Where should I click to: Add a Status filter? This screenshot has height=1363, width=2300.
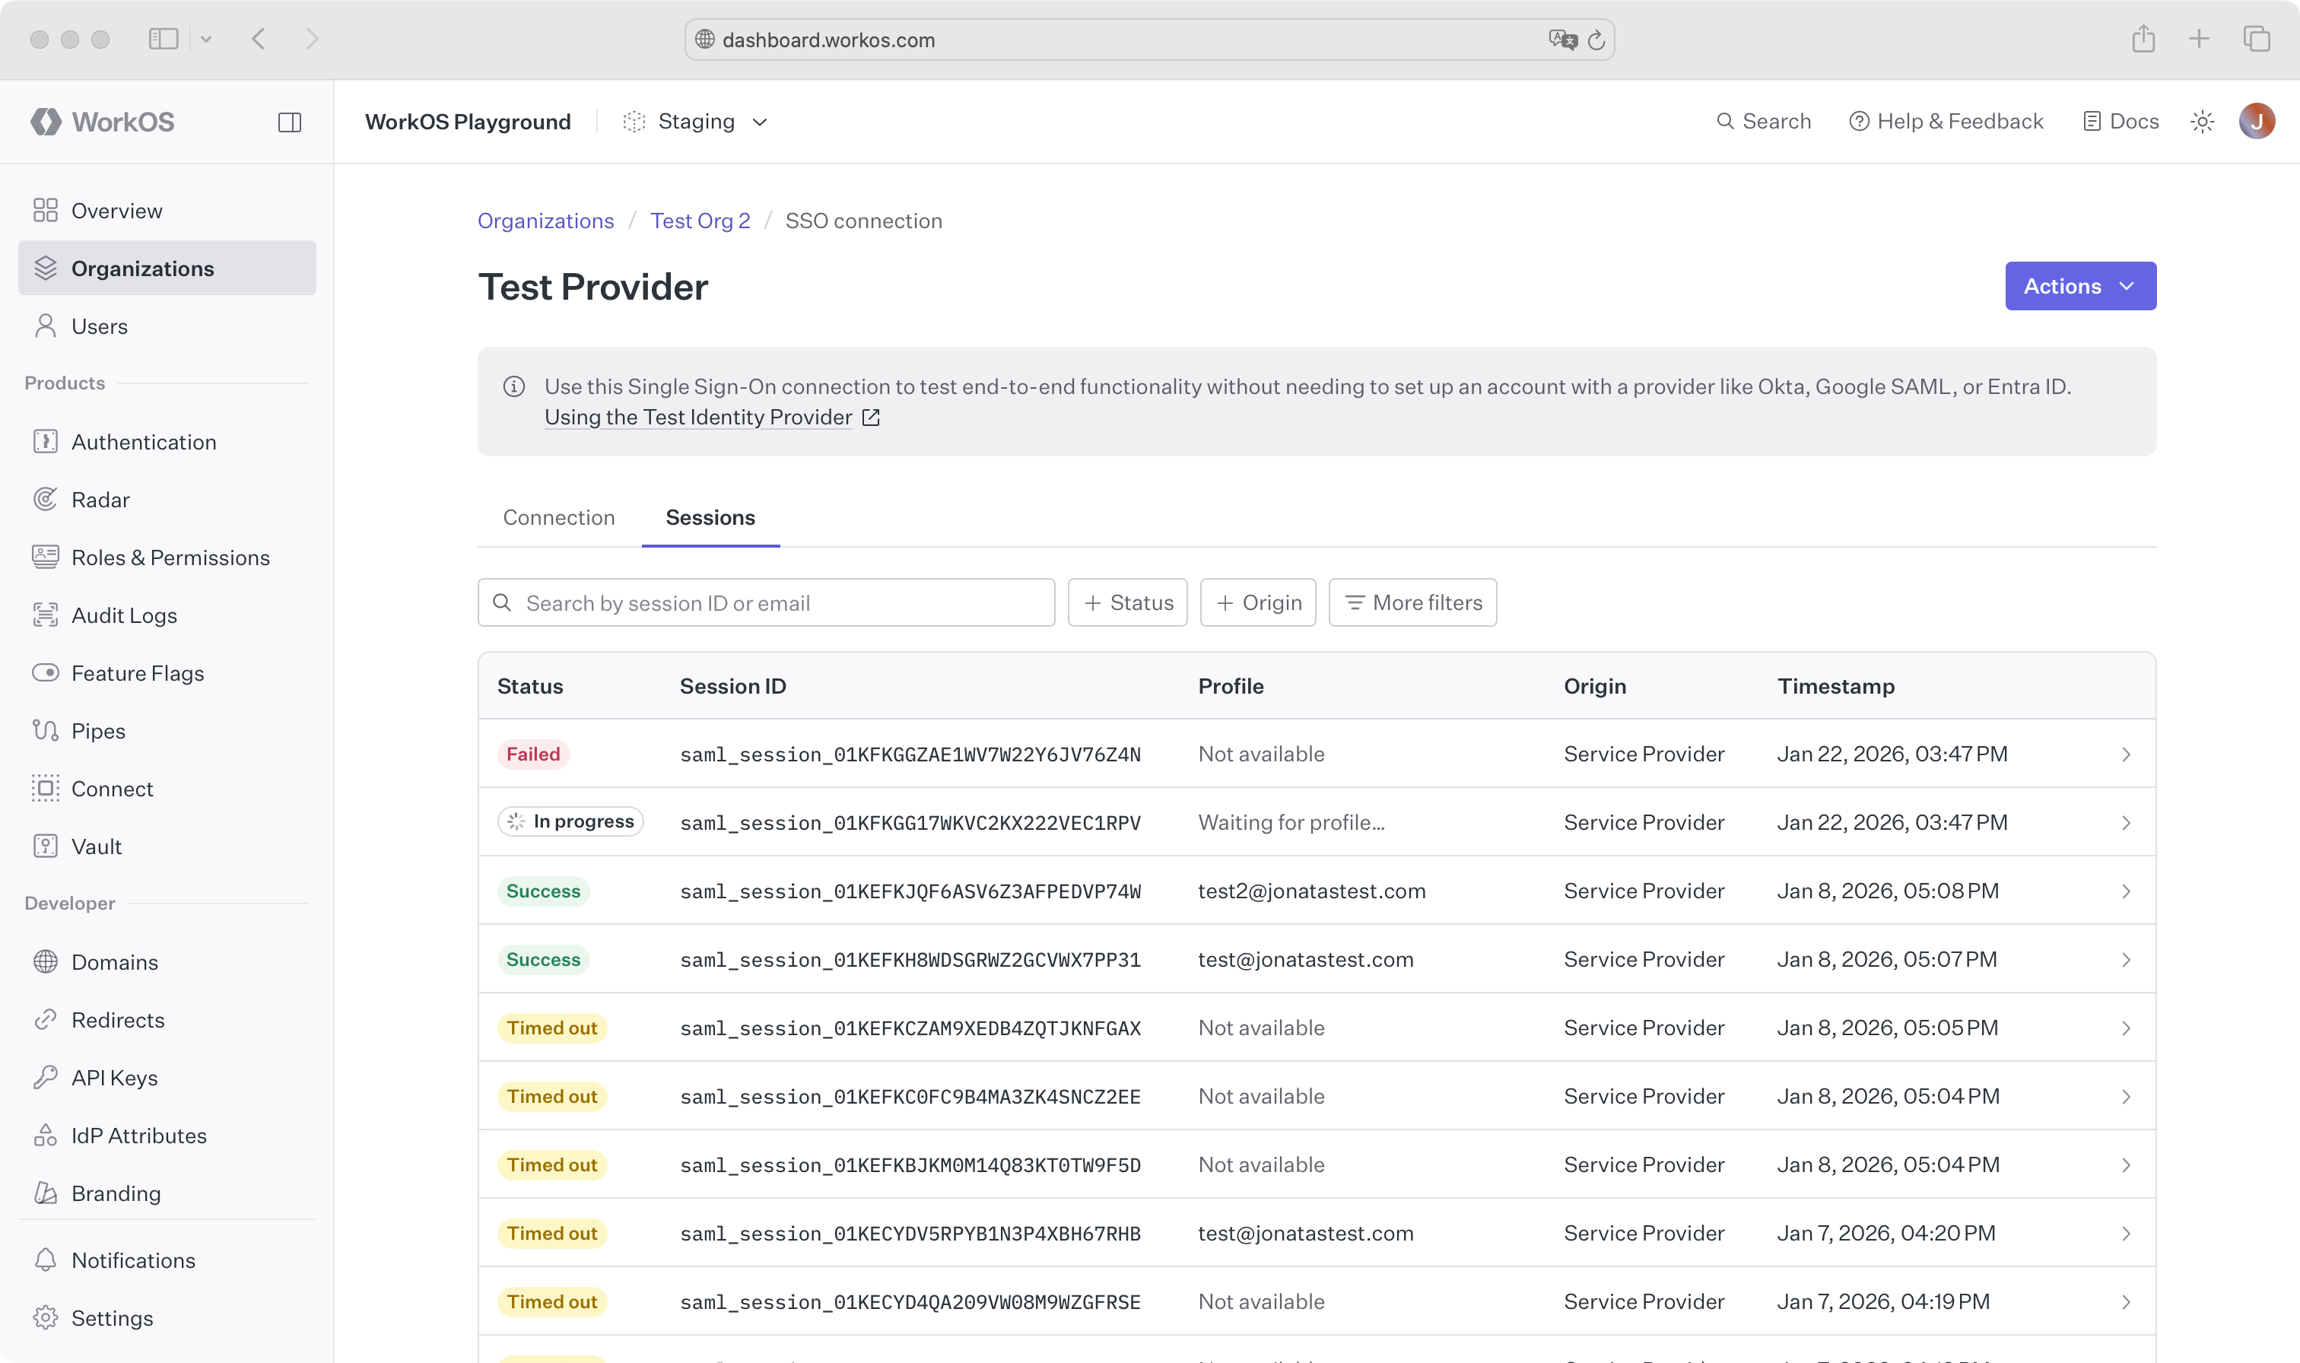click(1127, 602)
